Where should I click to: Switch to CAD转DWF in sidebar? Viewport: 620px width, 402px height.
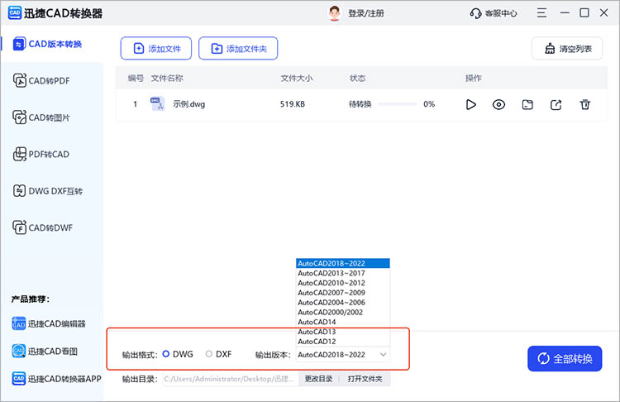[43, 228]
